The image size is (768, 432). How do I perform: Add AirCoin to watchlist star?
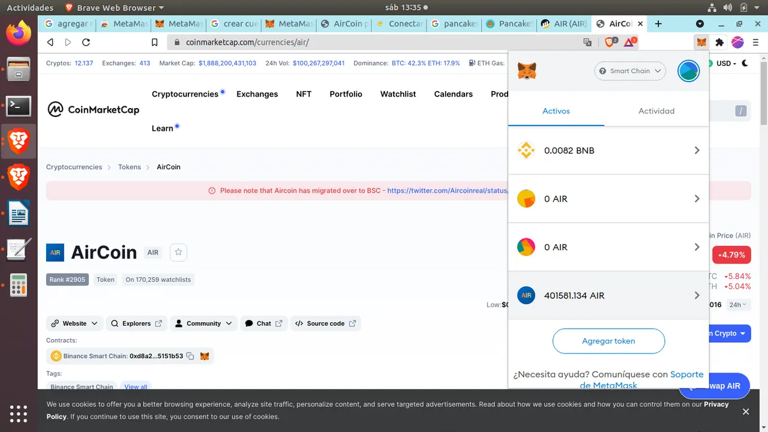pos(178,253)
